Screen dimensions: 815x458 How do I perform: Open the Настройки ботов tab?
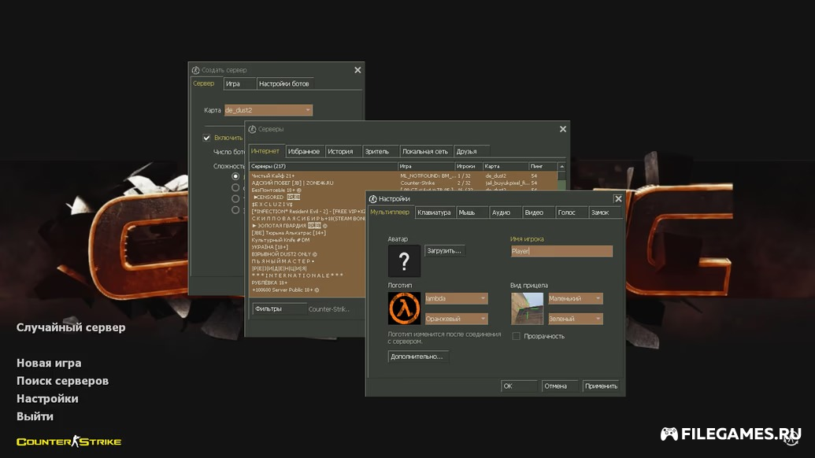click(x=284, y=83)
